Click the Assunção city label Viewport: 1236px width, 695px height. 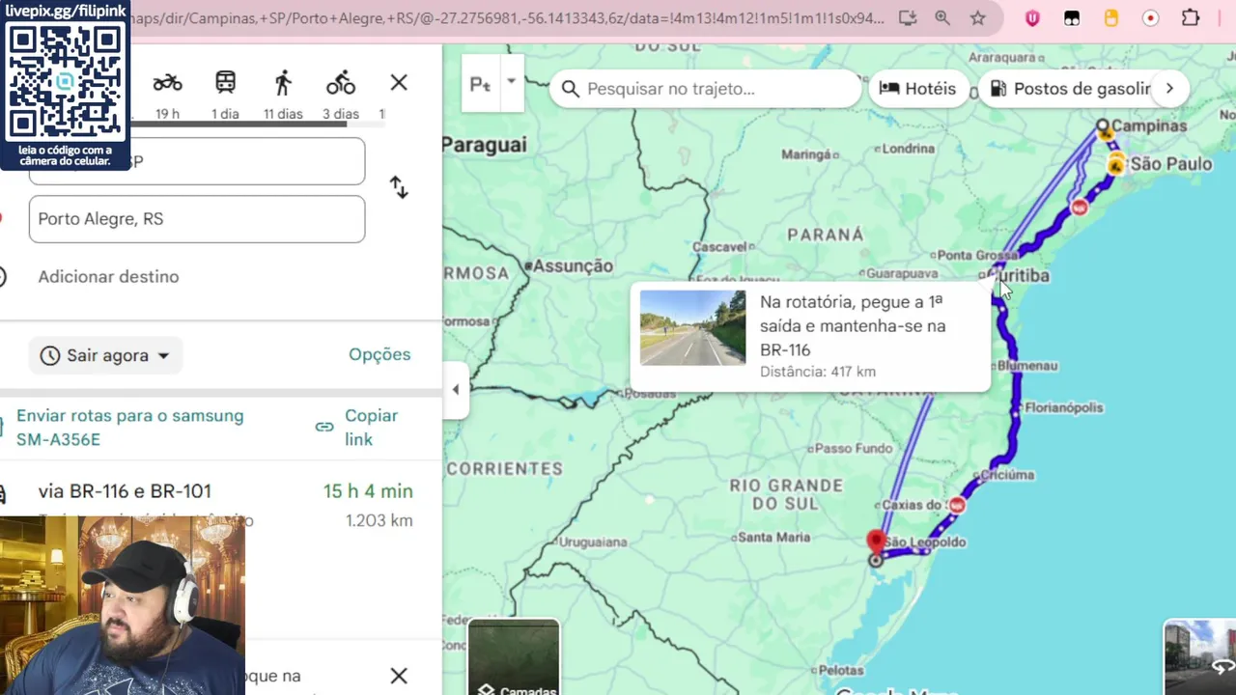[x=573, y=265]
